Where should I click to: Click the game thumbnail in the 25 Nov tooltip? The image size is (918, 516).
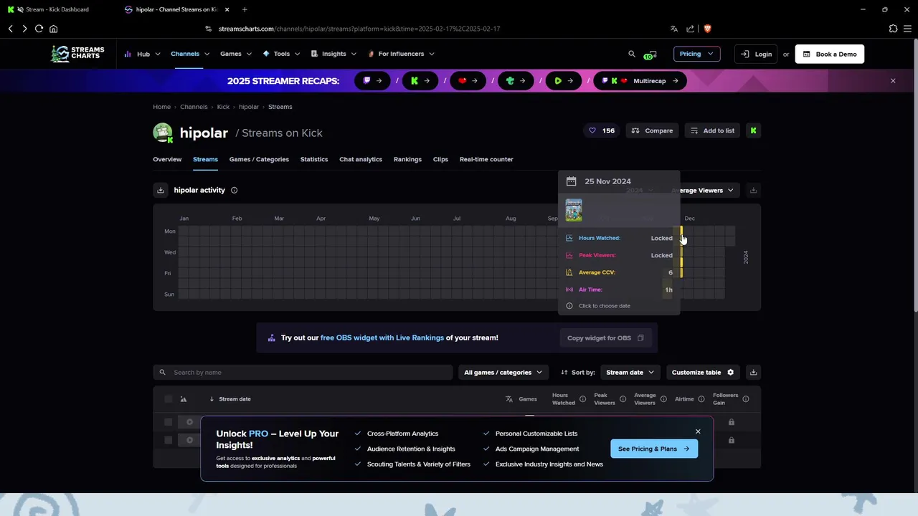tap(574, 210)
